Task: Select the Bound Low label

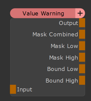Action: [63, 69]
